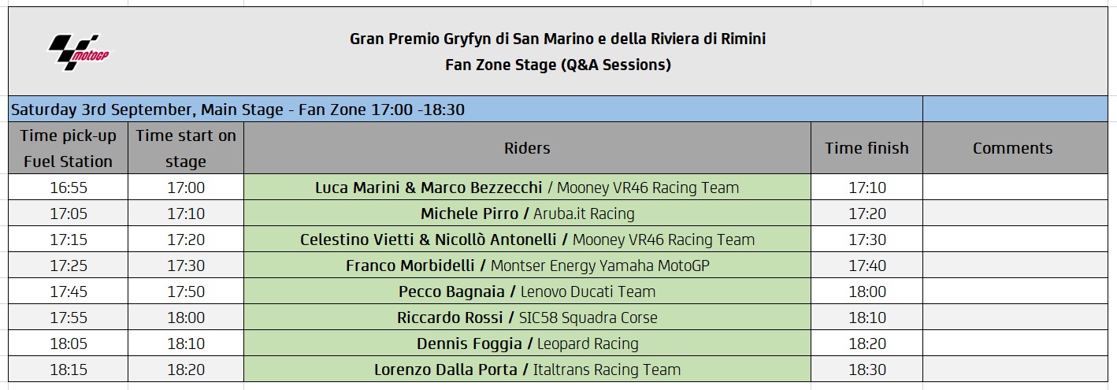This screenshot has width=1117, height=390.
Task: Select the Gran Premio title cell
Action: coord(558,51)
